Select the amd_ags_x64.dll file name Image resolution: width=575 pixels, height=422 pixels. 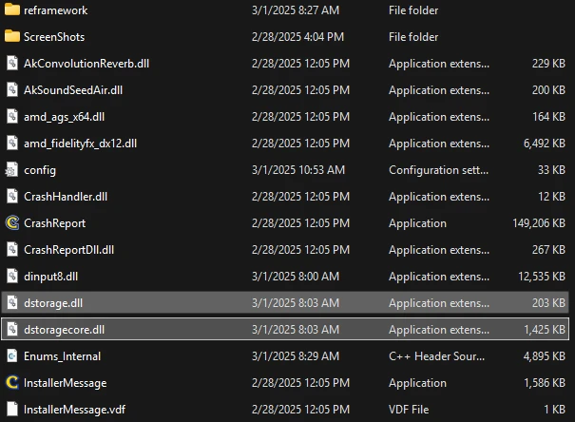coord(64,117)
